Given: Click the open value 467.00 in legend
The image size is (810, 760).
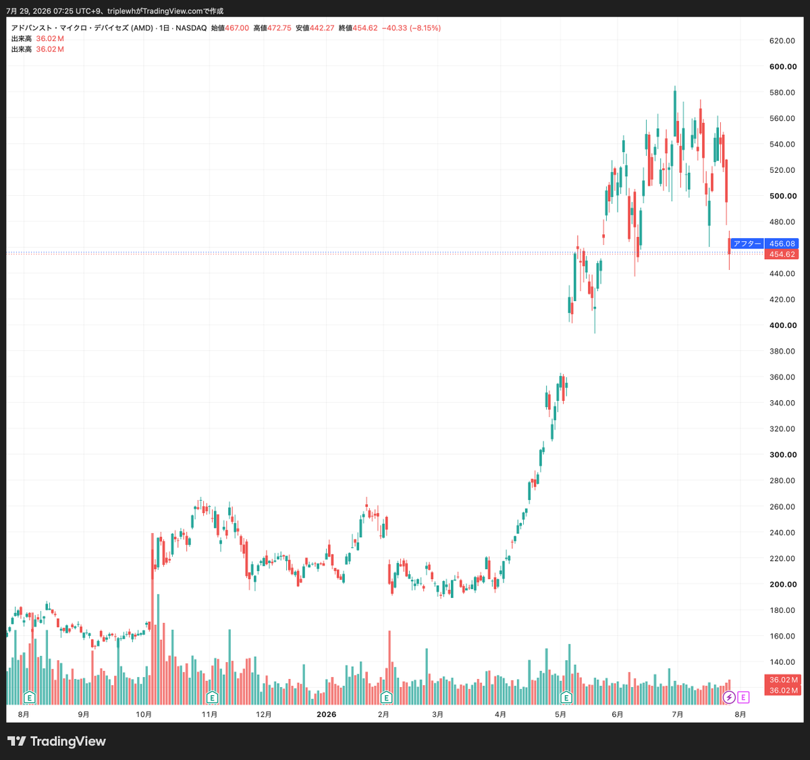Looking at the screenshot, I should (237, 28).
